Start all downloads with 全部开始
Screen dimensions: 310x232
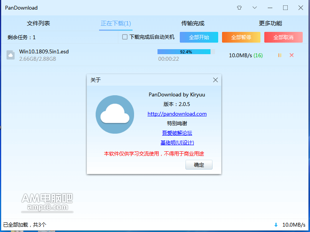[x=199, y=37]
